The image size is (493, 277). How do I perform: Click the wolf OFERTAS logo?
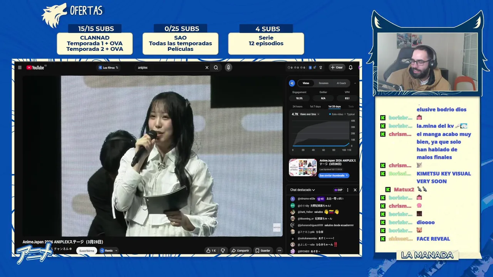[72, 15]
